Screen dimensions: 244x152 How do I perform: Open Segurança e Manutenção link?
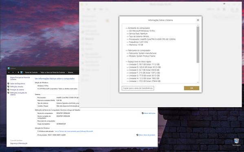19,143
